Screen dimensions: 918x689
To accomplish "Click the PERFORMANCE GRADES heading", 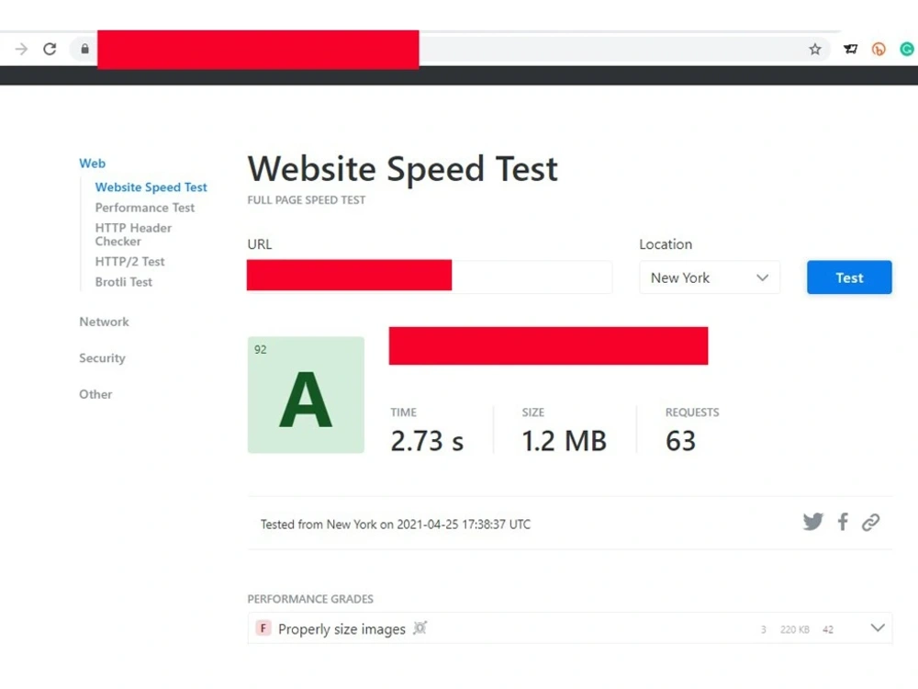I will [310, 599].
